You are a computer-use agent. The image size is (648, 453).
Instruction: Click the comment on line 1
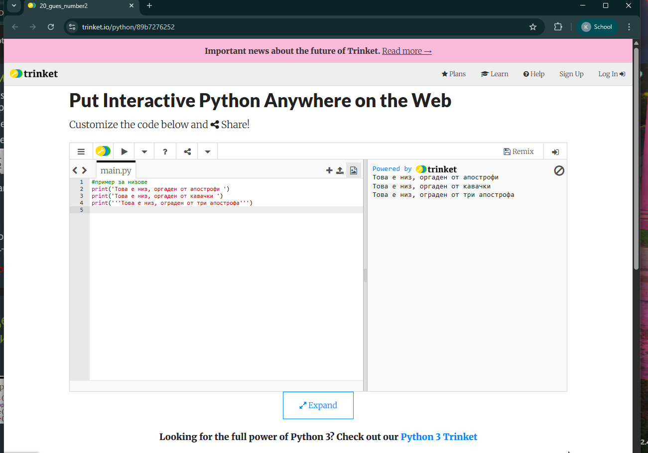(120, 182)
